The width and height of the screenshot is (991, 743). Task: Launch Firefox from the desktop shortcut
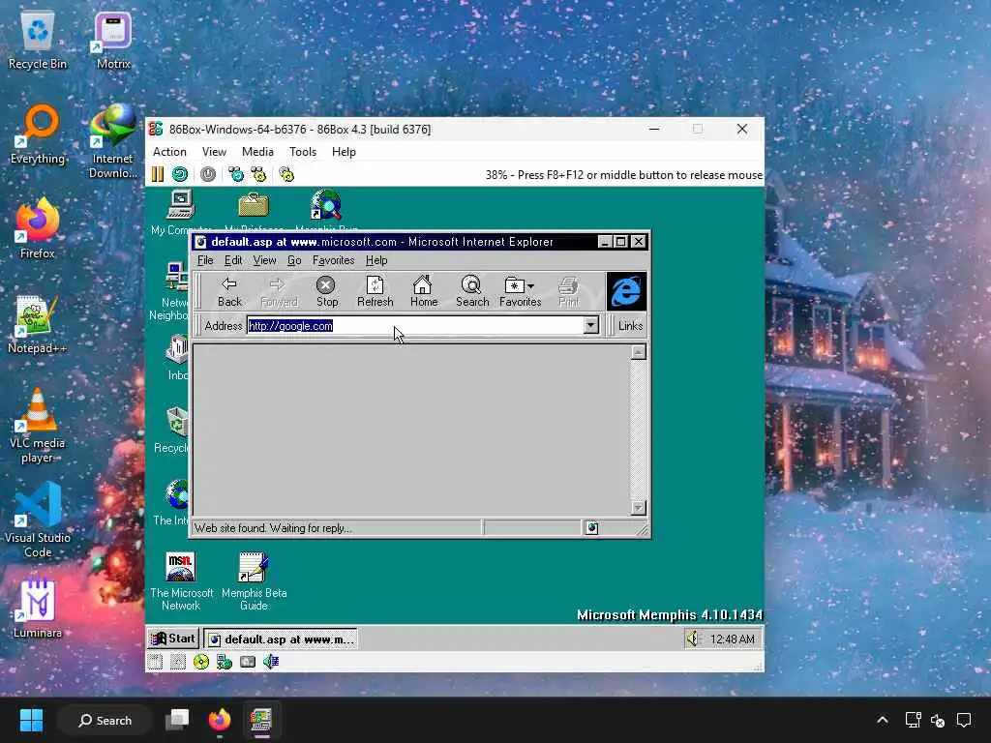38,228
